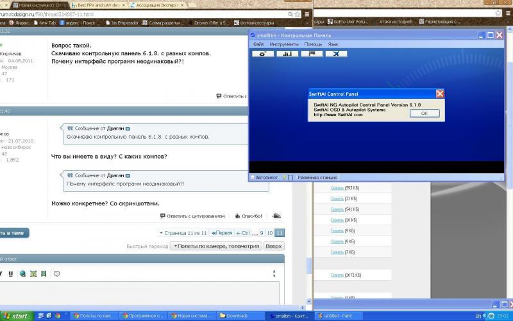Image resolution: width=513 pixels, height=321 pixels.
Task: Open the 'Полеты по камере, телеметрия' quick-jump dropdown
Action: coord(216,246)
